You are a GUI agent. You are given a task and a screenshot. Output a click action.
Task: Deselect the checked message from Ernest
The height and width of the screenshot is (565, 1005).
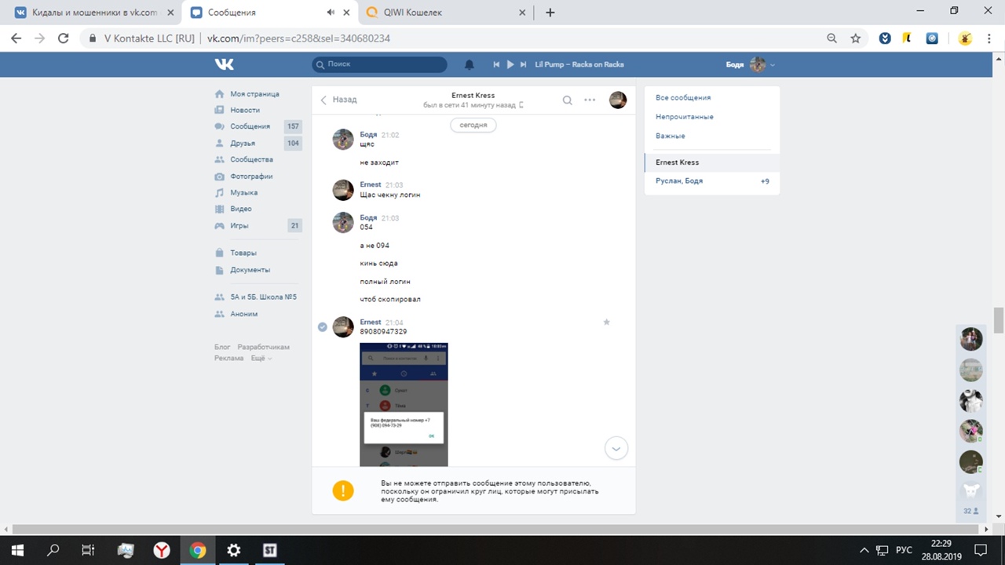(x=322, y=326)
